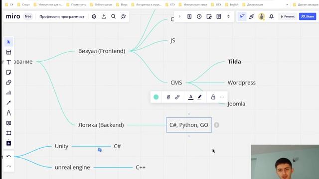
Task: Open the Voting tool icon
Action: pyautogui.click(x=189, y=16)
